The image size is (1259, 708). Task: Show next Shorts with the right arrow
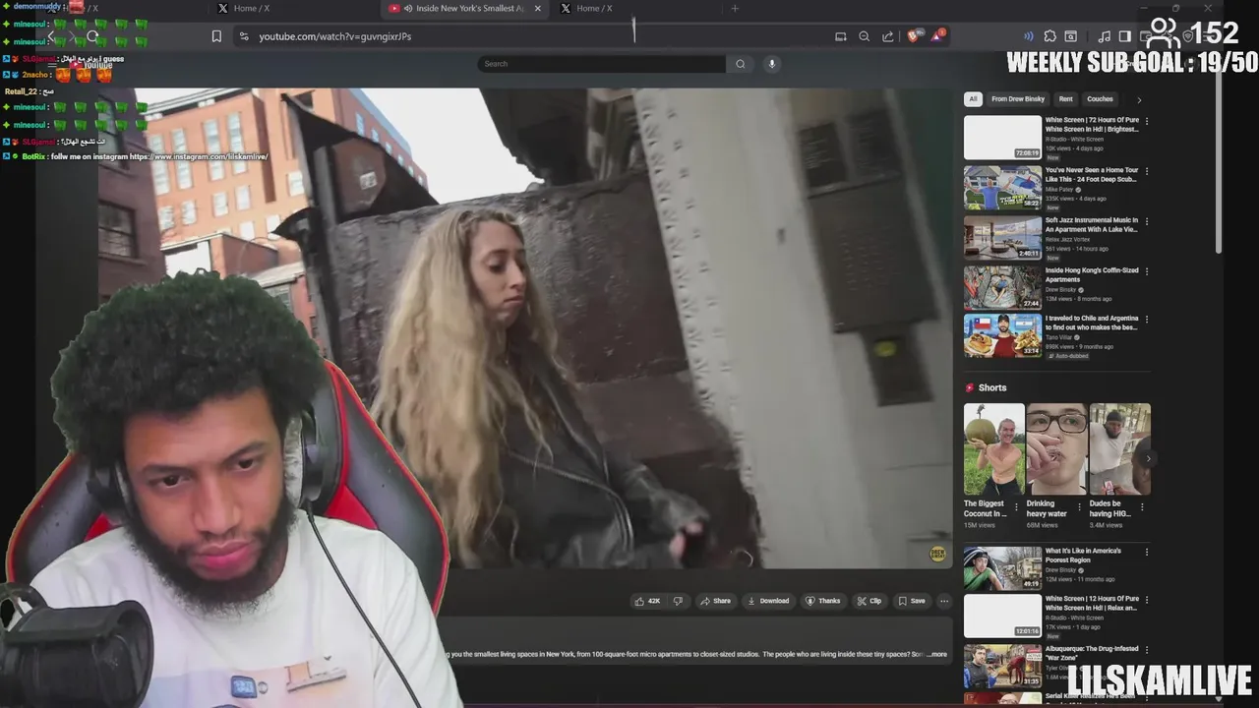(x=1148, y=458)
